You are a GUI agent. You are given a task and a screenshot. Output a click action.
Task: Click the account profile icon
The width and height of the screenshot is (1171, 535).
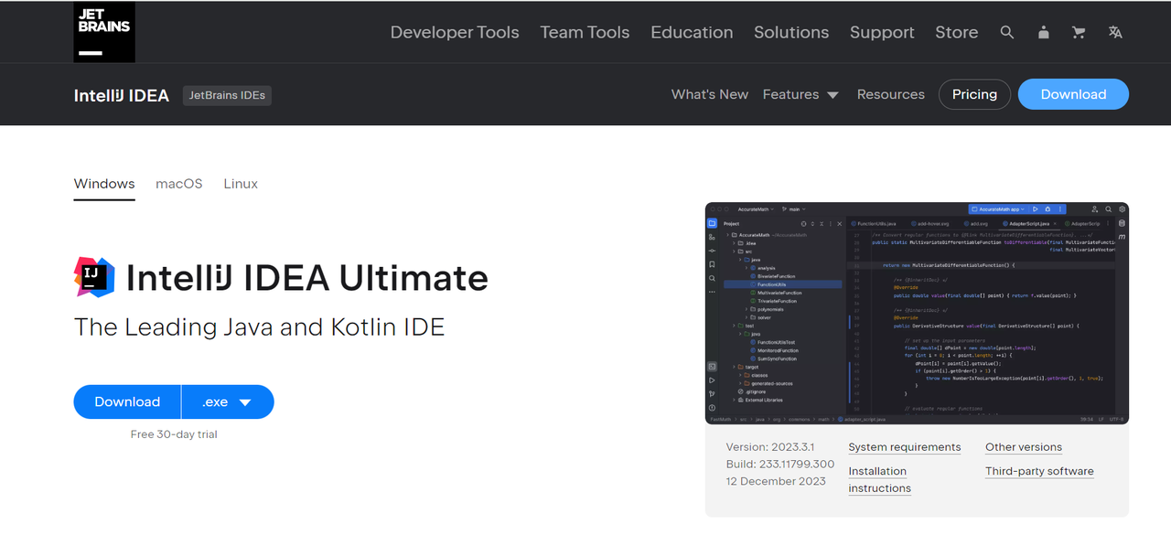pyautogui.click(x=1043, y=32)
